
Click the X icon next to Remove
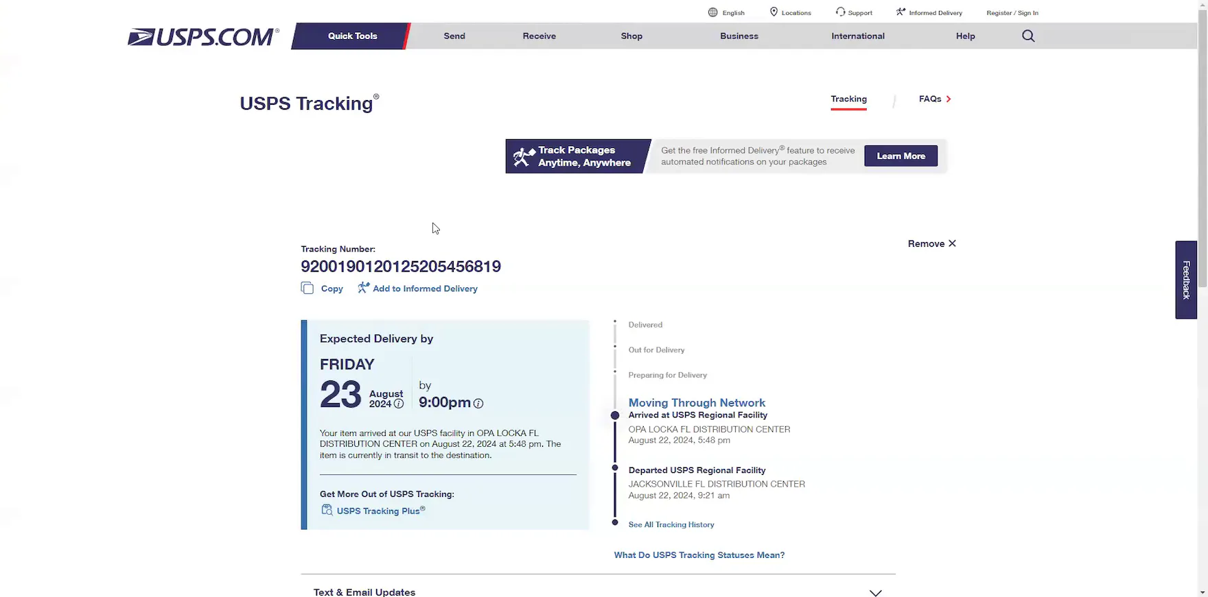coord(952,243)
